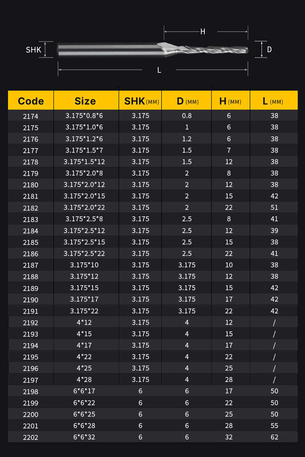
Task: Click size cell 4*28
Action: point(84,379)
